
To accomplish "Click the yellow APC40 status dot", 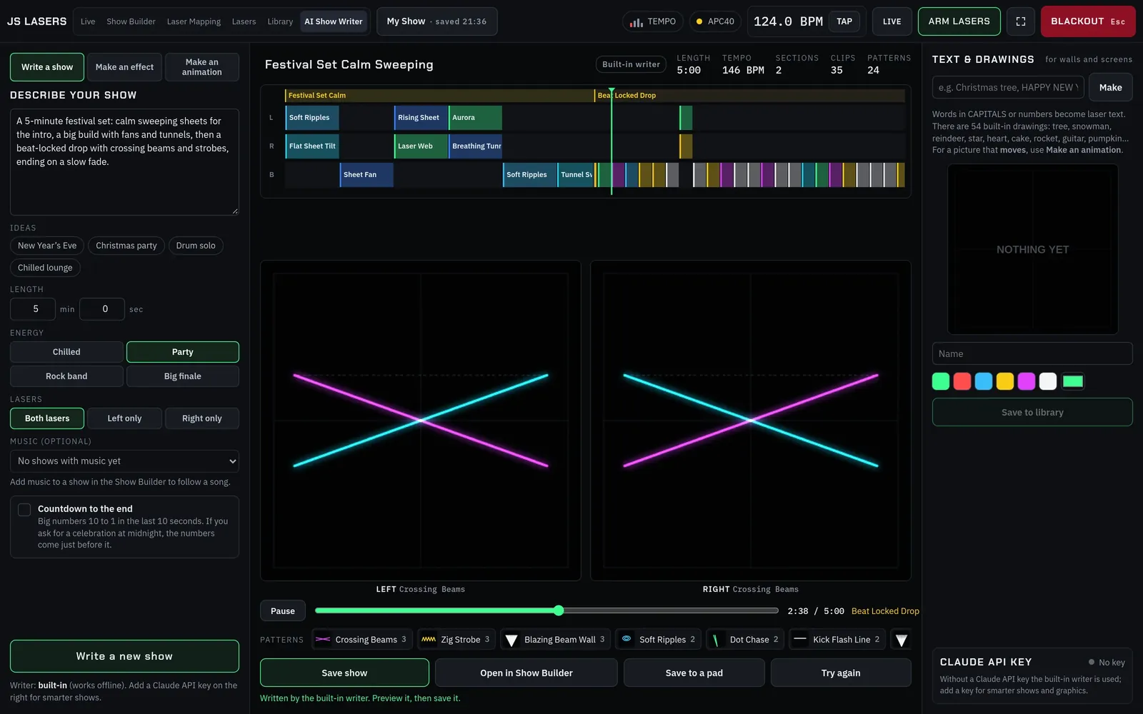I will point(699,21).
